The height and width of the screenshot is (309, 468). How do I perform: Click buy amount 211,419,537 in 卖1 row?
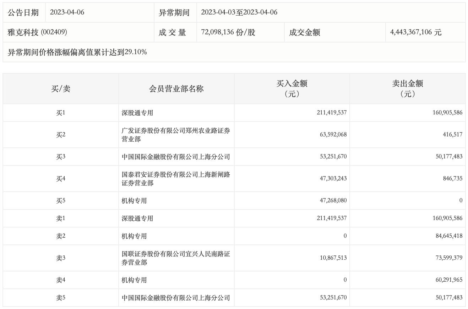coord(332,218)
